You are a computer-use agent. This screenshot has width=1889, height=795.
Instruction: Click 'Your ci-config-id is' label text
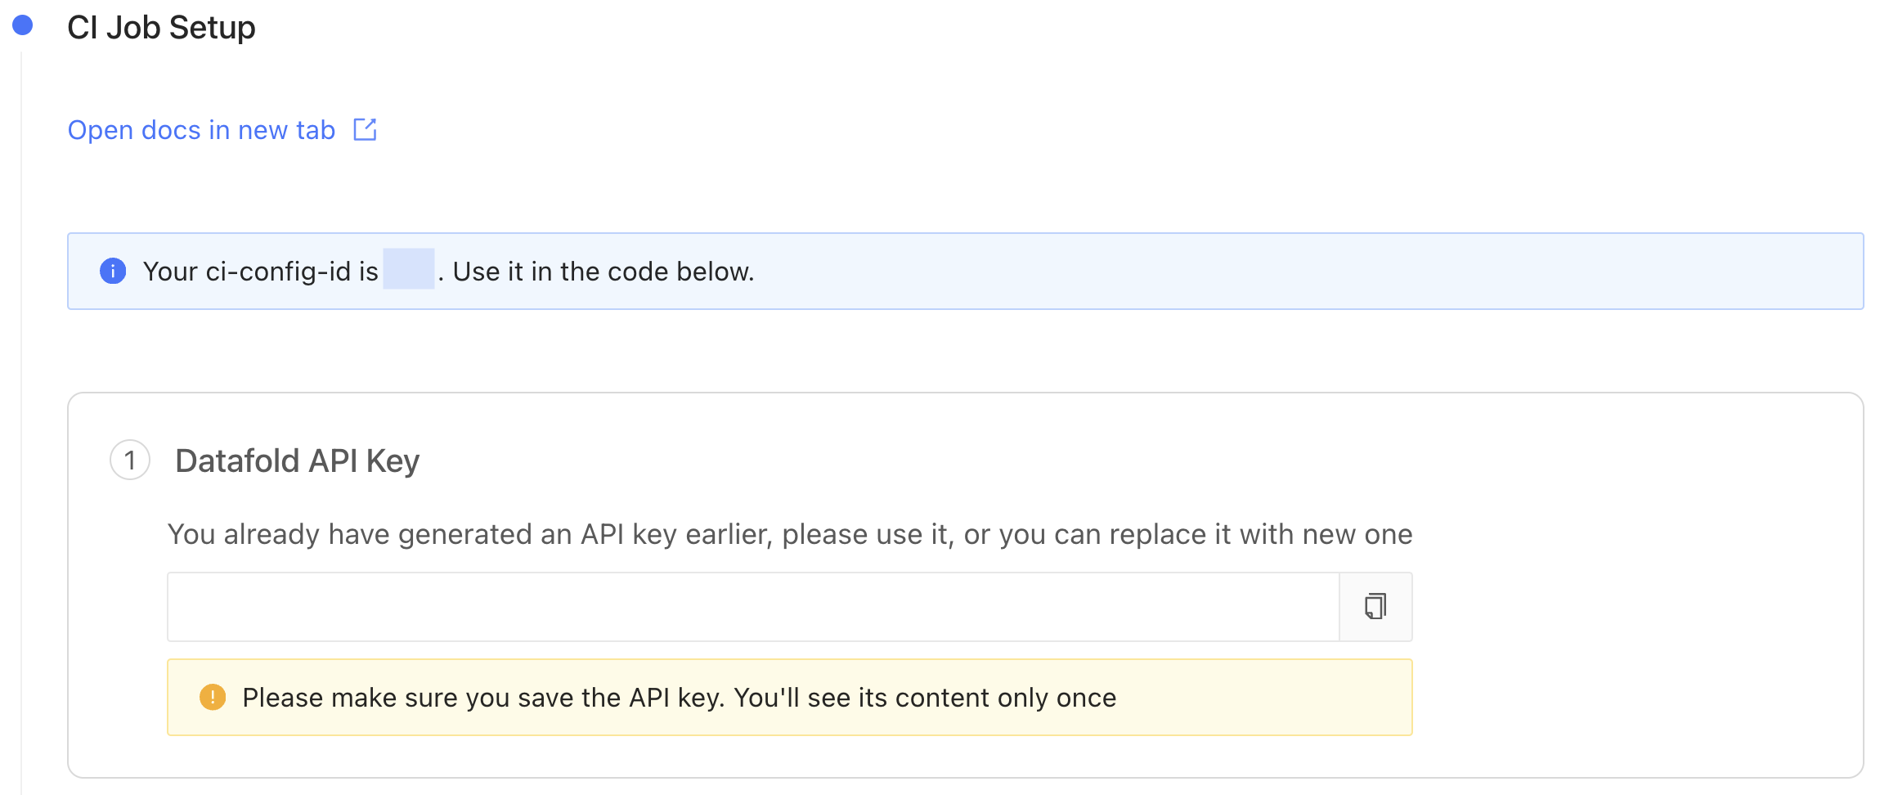coord(261,272)
